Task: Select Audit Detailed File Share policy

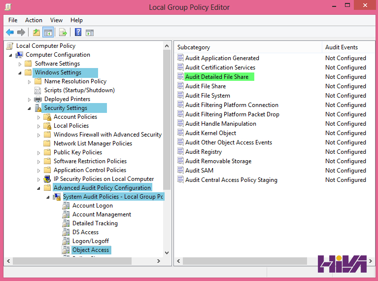Action: (x=217, y=77)
